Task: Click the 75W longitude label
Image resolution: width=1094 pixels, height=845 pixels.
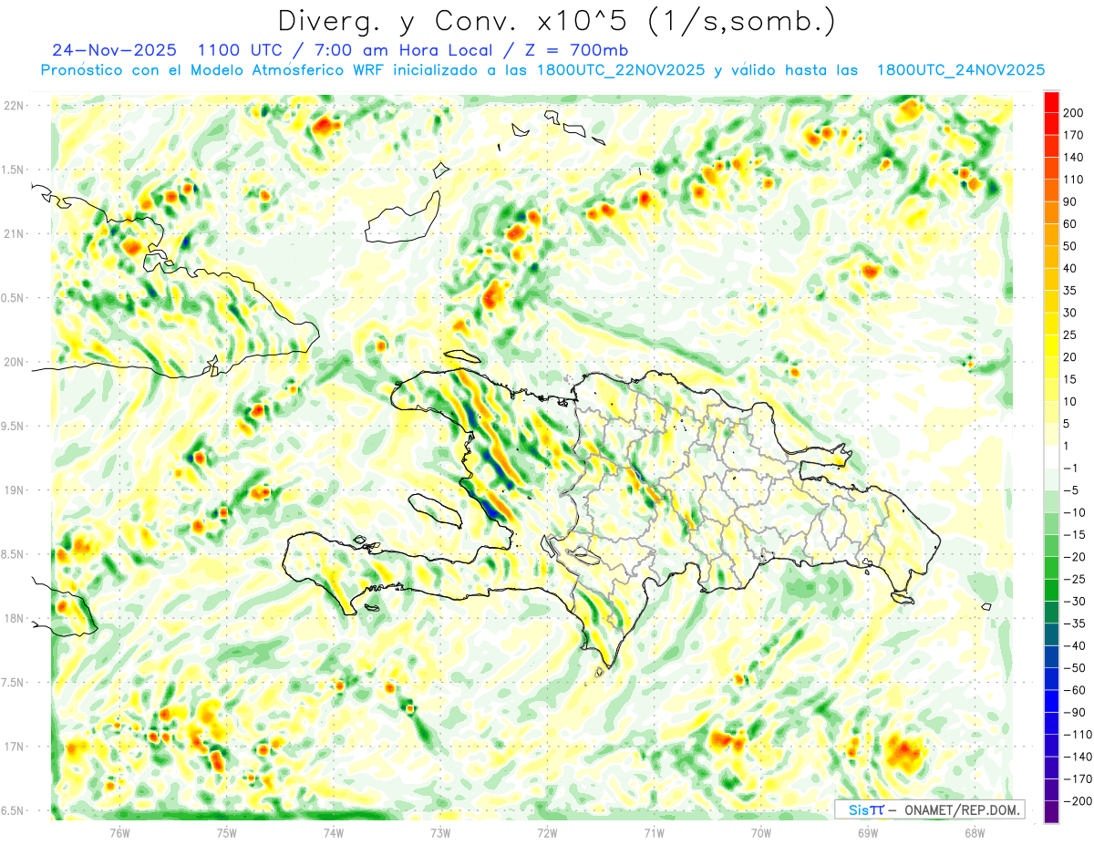Action: click(227, 833)
